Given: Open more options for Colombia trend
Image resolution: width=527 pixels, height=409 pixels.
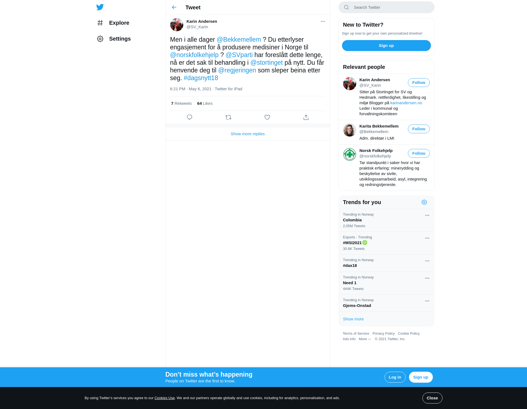Looking at the screenshot, I should coord(427,215).
